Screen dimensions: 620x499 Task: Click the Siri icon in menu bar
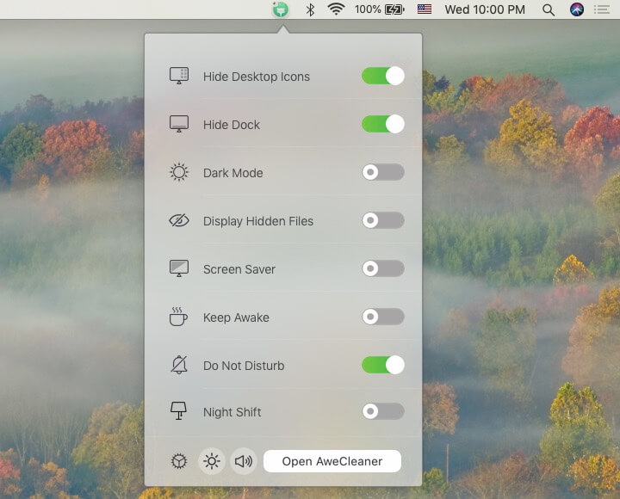577,10
